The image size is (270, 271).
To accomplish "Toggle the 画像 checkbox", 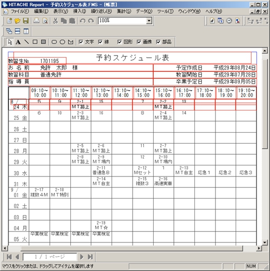I will tap(139, 42).
